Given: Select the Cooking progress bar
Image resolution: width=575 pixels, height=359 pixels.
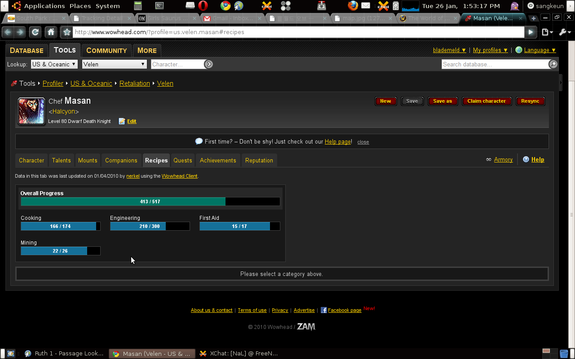Looking at the screenshot, I should point(60,226).
